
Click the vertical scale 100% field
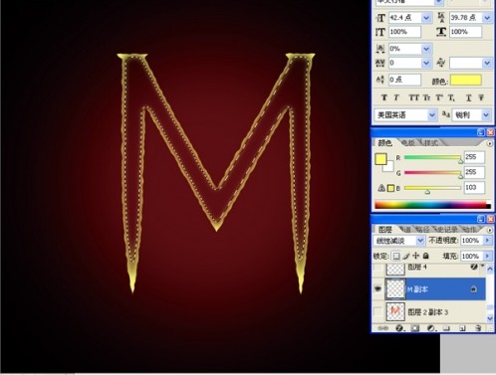405,32
